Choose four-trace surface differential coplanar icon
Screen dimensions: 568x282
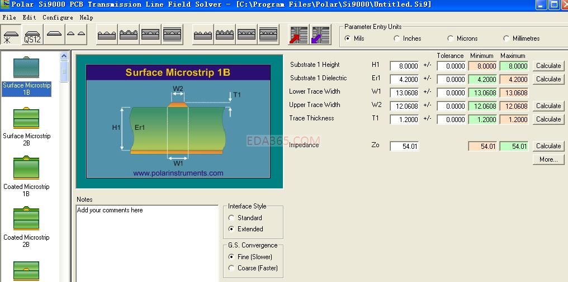(203, 35)
